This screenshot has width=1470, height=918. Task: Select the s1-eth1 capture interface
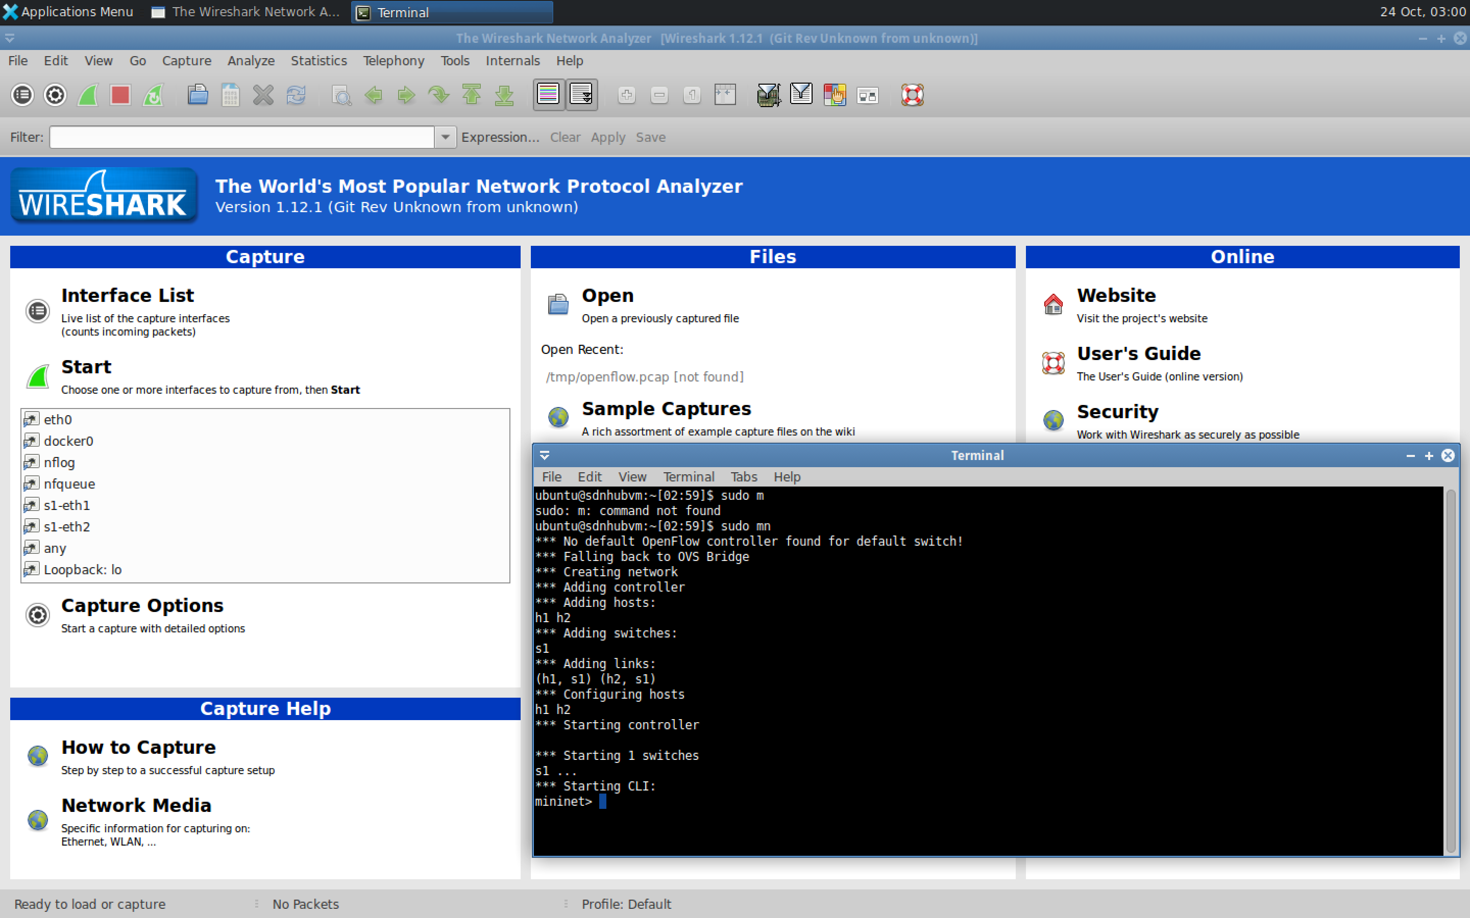(67, 504)
